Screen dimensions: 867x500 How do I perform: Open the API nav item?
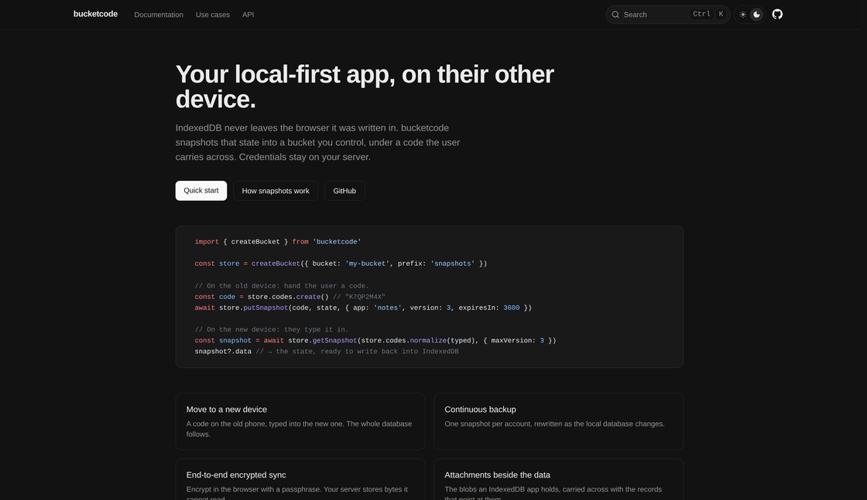(248, 15)
